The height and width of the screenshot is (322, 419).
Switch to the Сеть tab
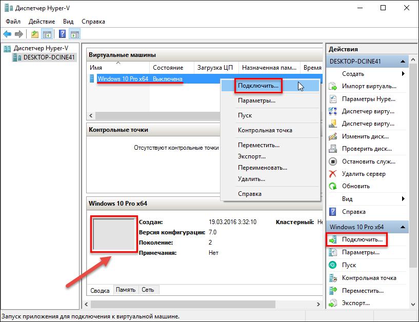coord(148,290)
